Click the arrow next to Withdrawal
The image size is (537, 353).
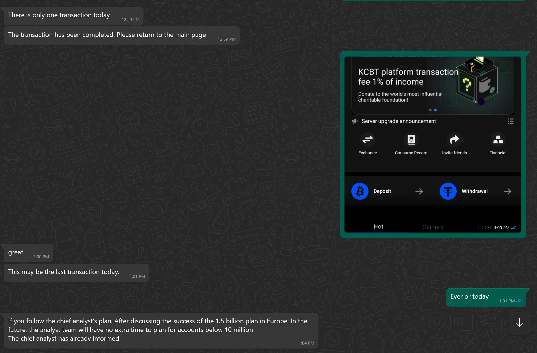tap(507, 191)
